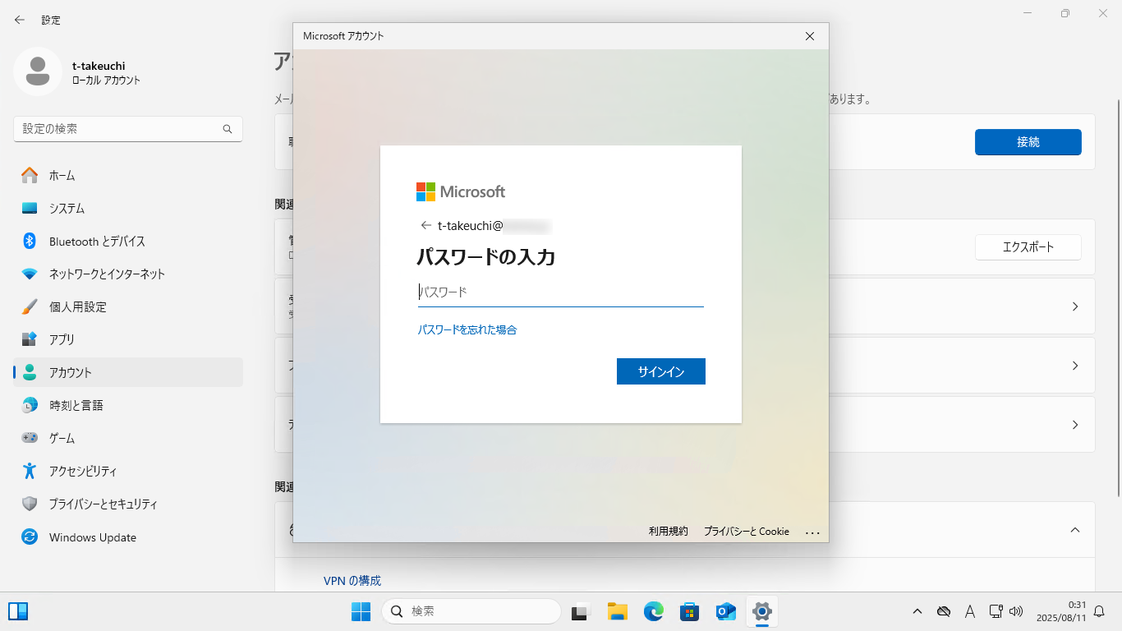Open the widgets panel icon in the taskbar

[18, 611]
